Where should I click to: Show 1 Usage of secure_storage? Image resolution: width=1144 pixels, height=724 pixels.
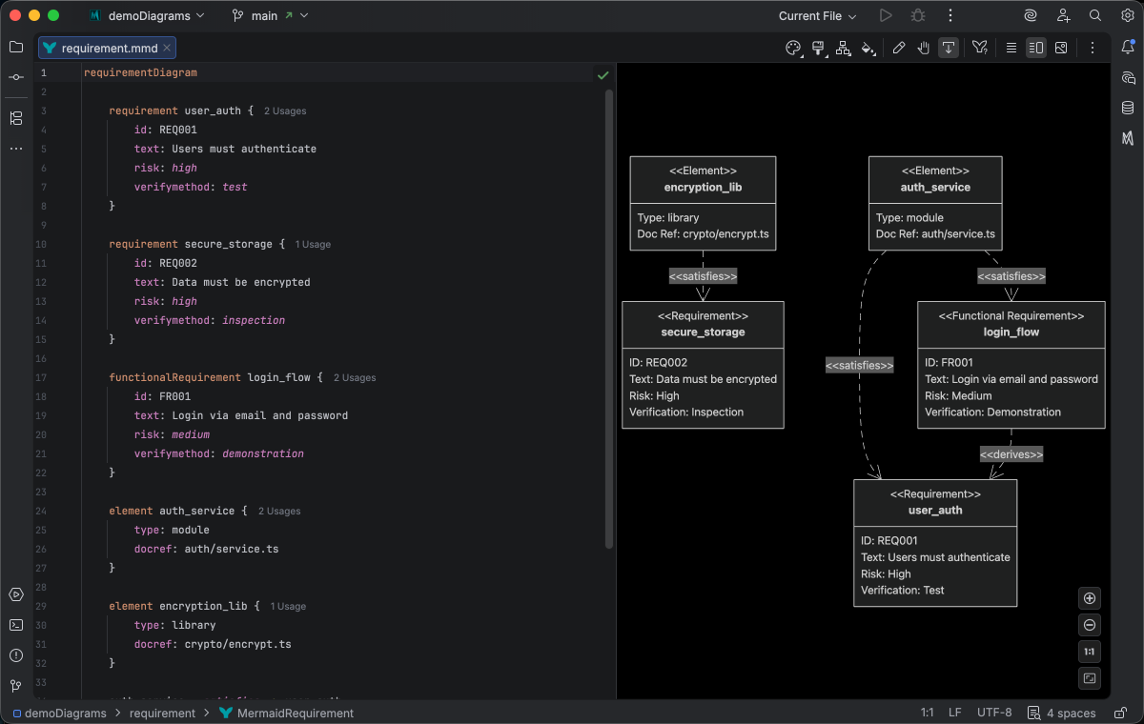pyautogui.click(x=313, y=244)
